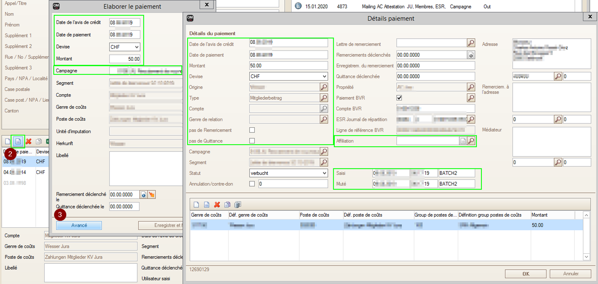
Task: Click Avancé button
Action: (79, 225)
